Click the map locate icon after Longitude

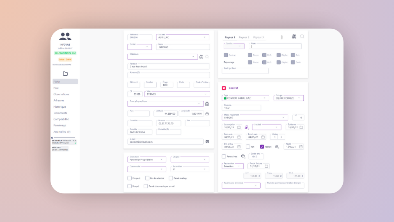(207, 113)
